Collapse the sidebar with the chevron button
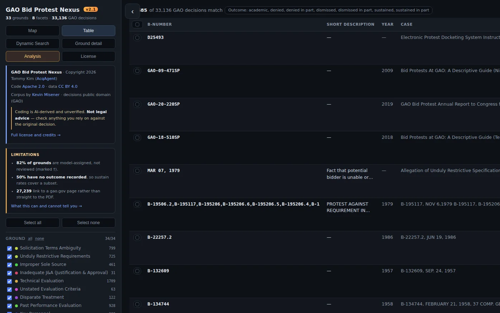 [x=132, y=11]
